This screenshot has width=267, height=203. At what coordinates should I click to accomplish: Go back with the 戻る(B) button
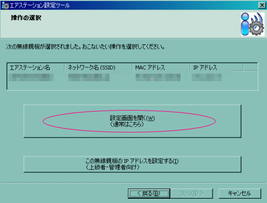149,193
